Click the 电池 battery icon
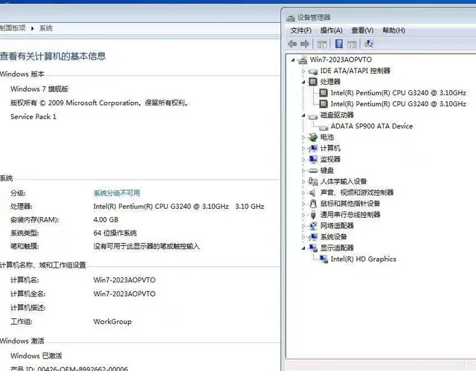This screenshot has width=476, height=371. tap(313, 138)
